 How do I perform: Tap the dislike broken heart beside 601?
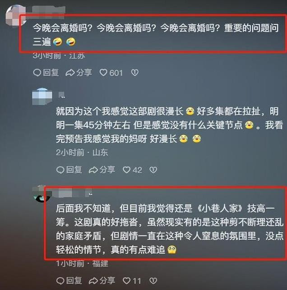tap(135, 73)
